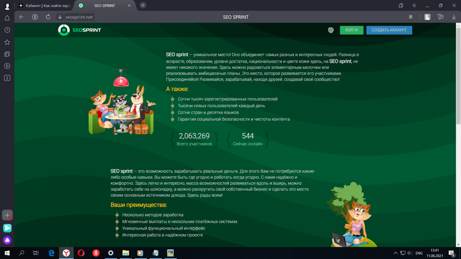Image resolution: width=461 pixels, height=259 pixels.
Task: Open notifications bell in the sidebar
Action: click(x=7, y=18)
